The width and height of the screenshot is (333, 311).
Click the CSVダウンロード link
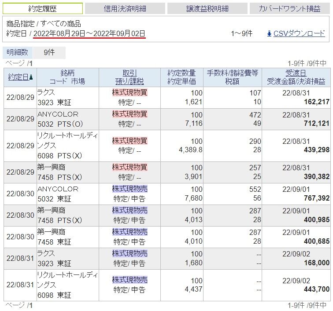(x=299, y=33)
